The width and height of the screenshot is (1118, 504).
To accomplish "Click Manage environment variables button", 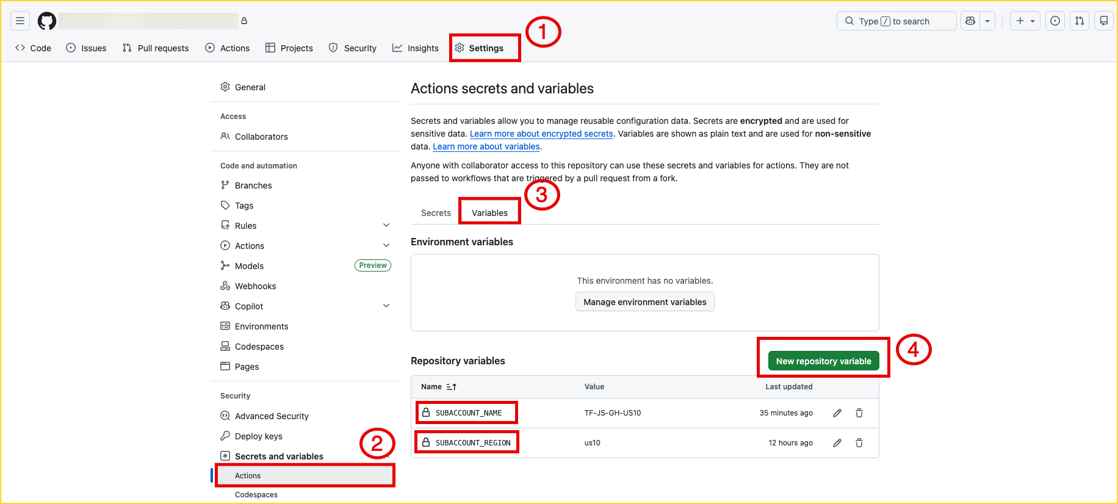I will tap(645, 302).
